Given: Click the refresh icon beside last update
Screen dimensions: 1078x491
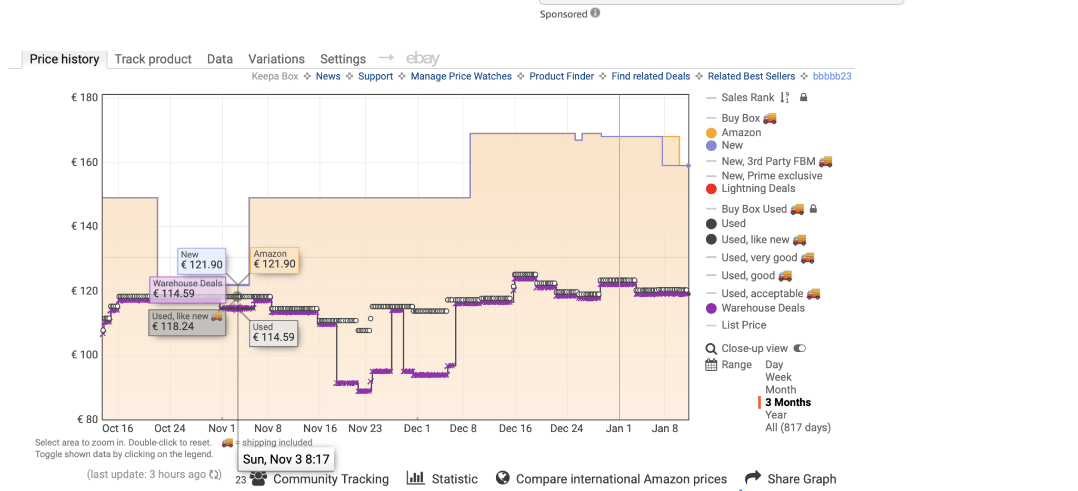Looking at the screenshot, I should pyautogui.click(x=215, y=475).
